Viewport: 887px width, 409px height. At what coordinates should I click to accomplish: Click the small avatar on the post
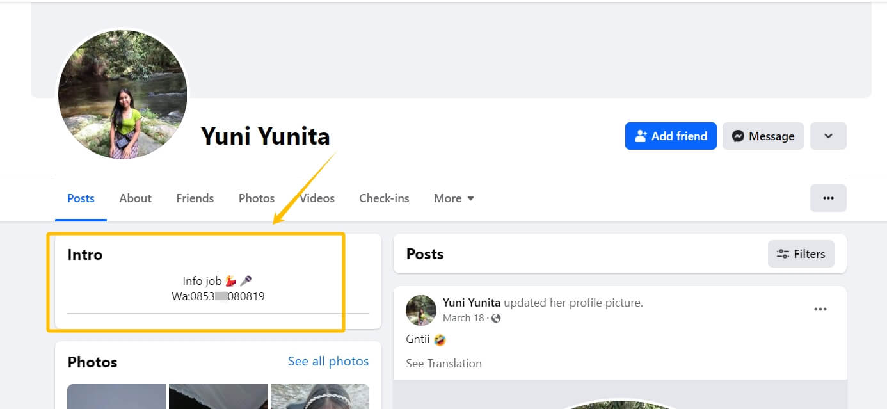coord(421,310)
